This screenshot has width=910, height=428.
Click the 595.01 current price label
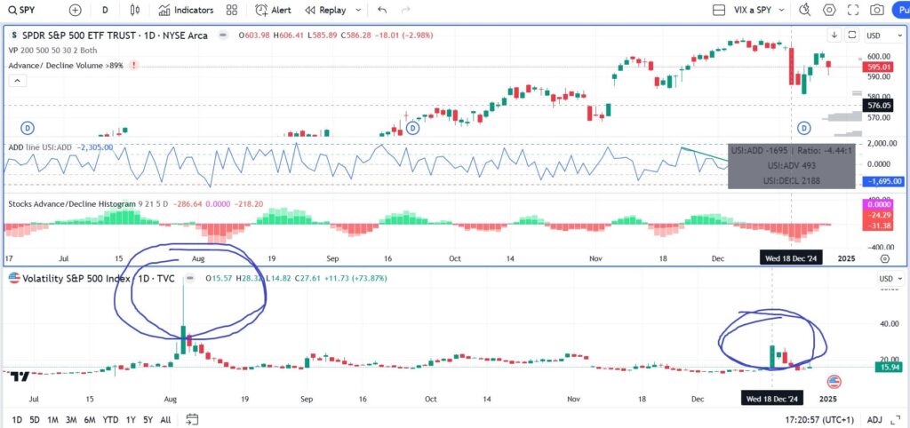[x=876, y=67]
